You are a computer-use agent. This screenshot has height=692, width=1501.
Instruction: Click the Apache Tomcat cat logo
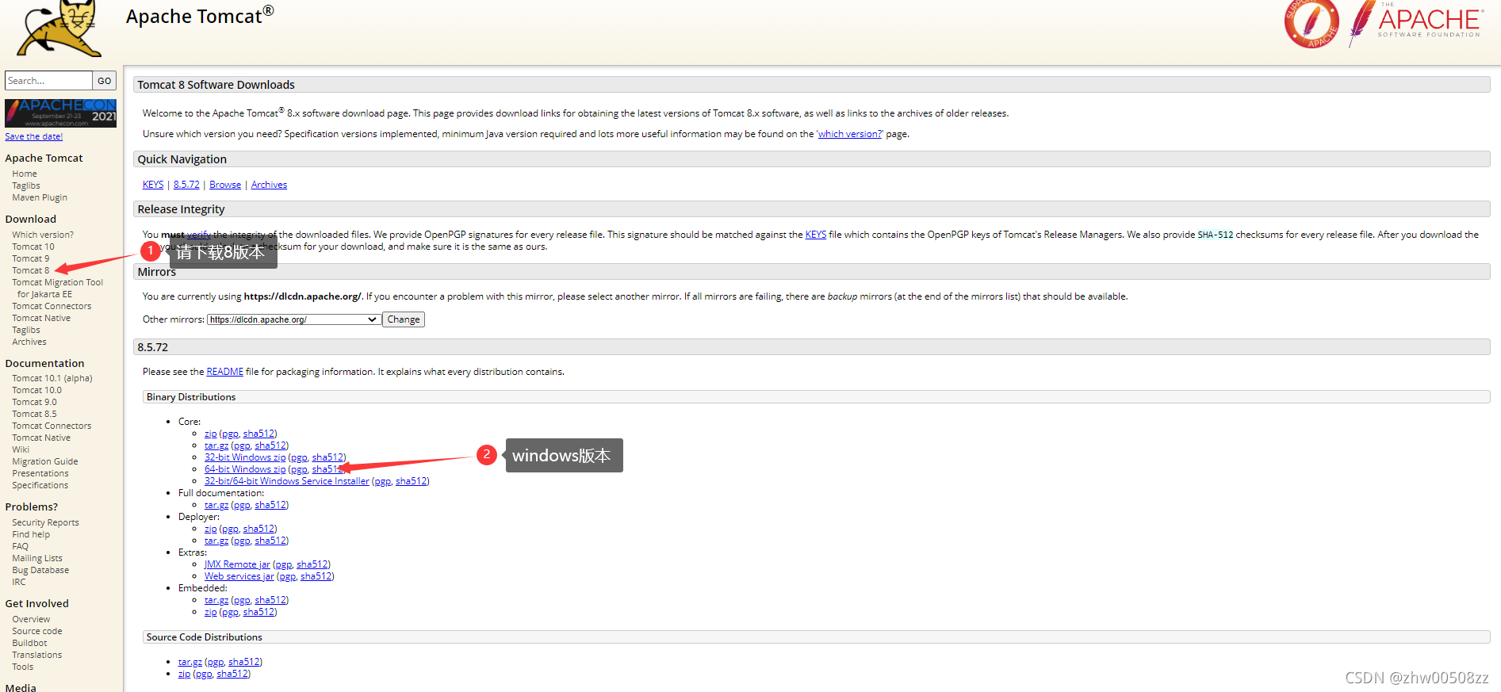[x=60, y=29]
